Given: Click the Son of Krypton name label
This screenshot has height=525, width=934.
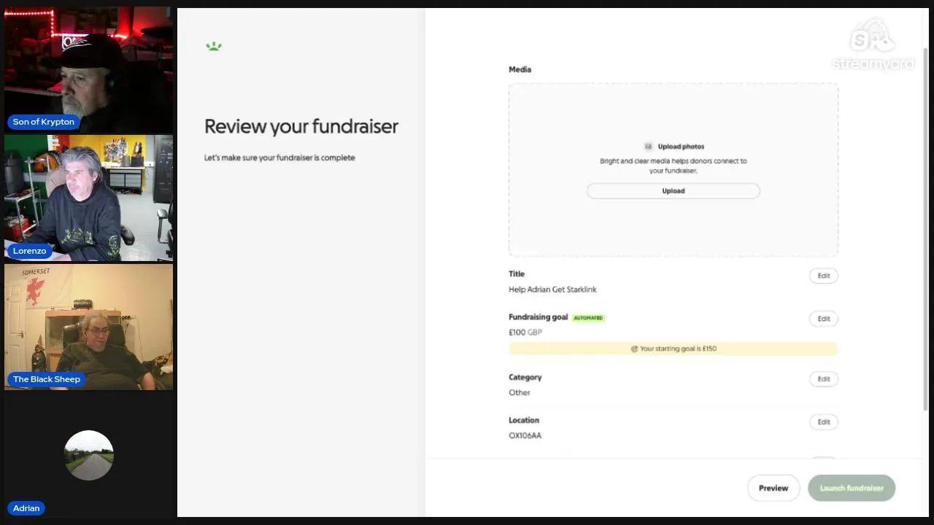Looking at the screenshot, I should point(43,122).
